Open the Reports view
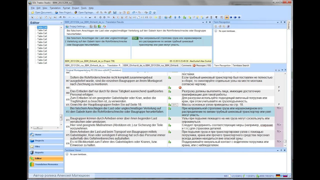320x180 pixels. tap(46, 152)
